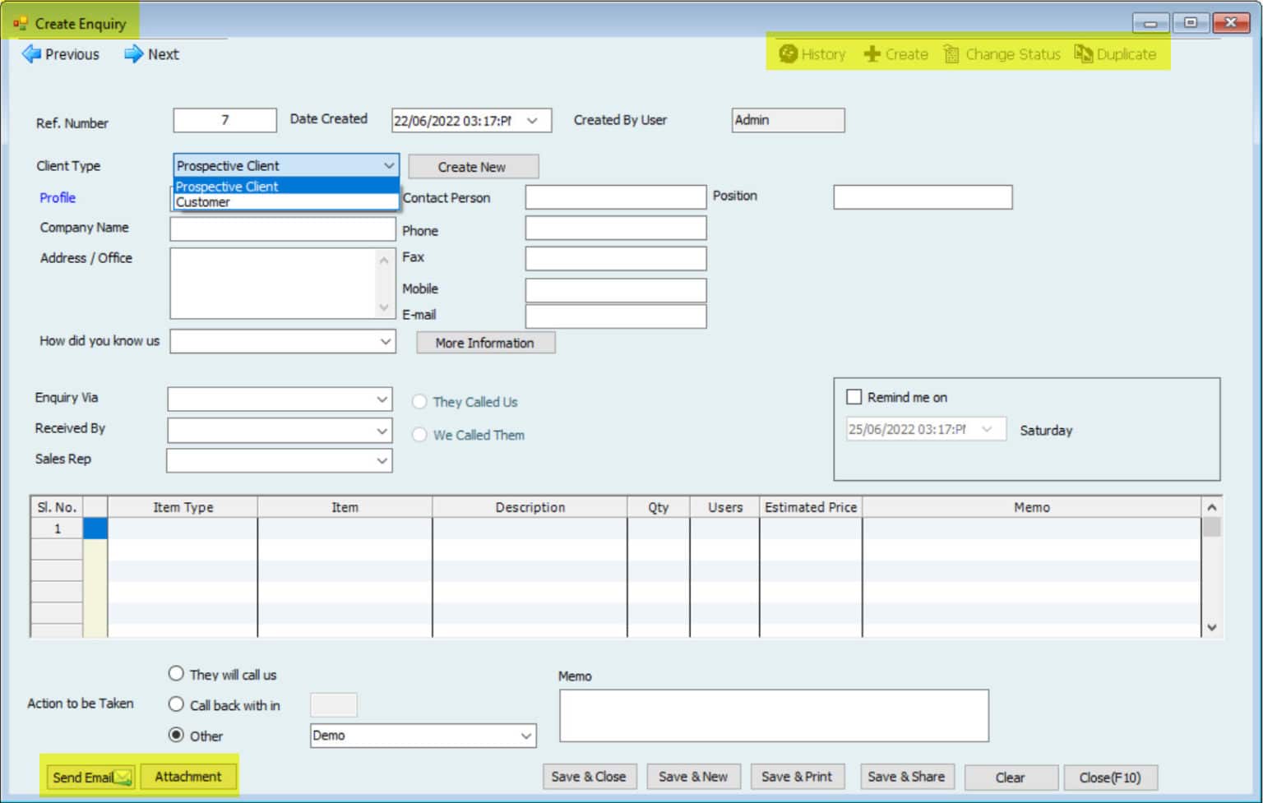The height and width of the screenshot is (803, 1263).
Task: Choose the They will call us option
Action: [x=176, y=674]
